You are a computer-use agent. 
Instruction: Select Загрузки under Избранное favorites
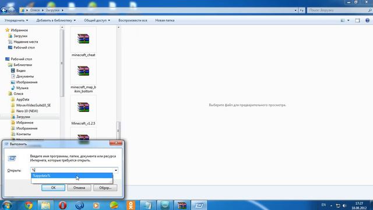point(18,36)
